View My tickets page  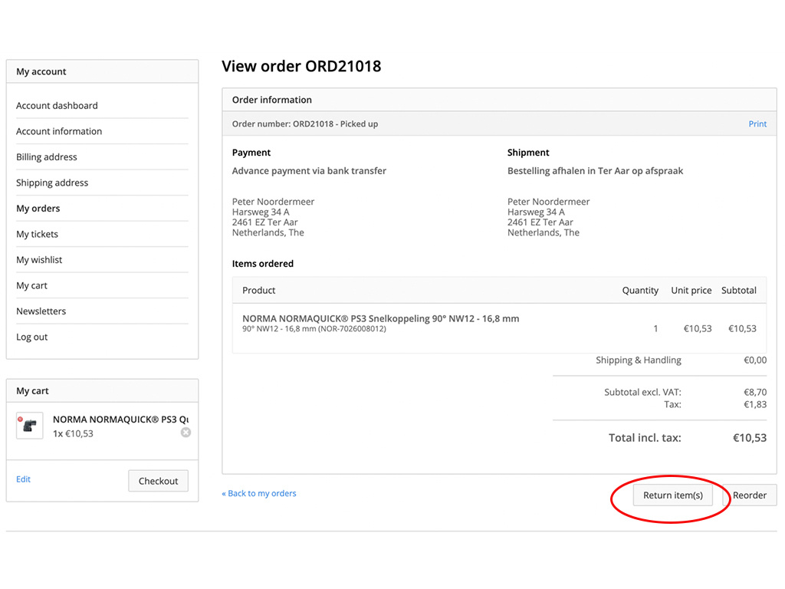coord(37,234)
